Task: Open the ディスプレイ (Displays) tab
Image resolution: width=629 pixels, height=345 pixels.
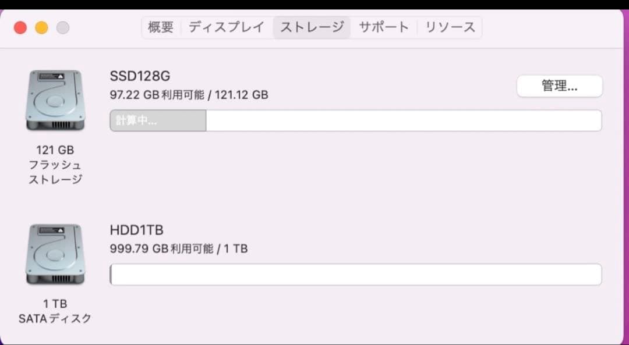Action: point(226,27)
